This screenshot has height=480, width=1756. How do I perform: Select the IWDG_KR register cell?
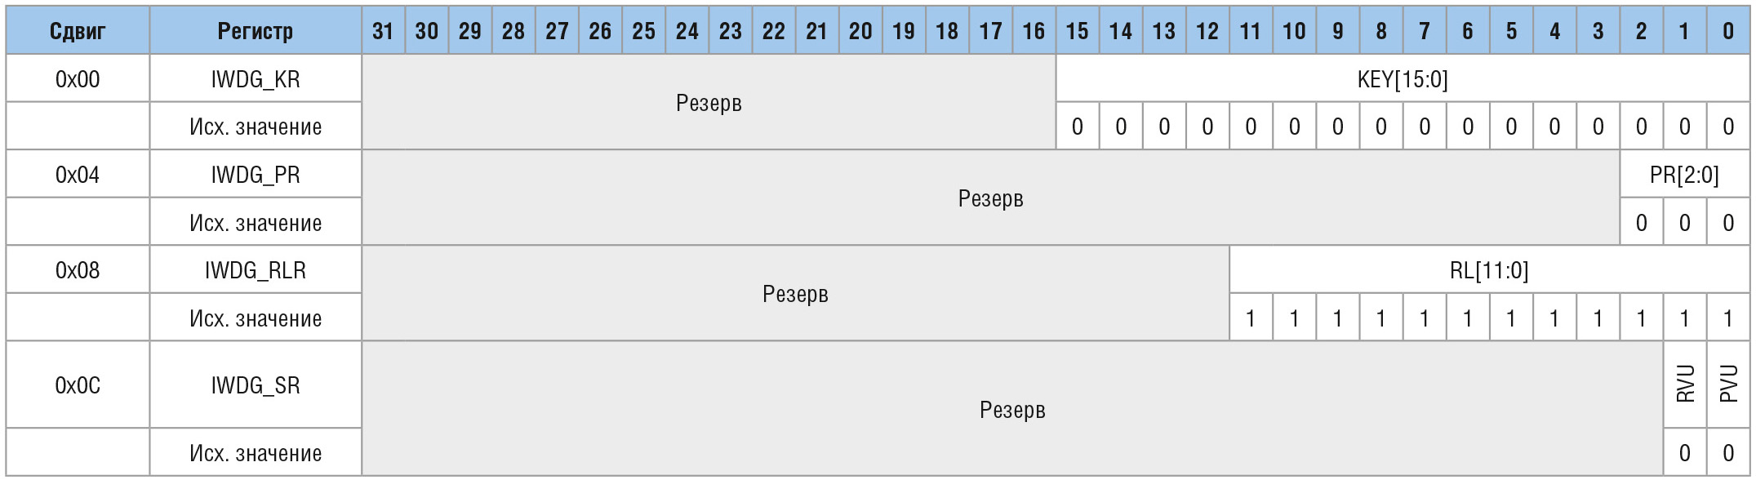(x=256, y=79)
